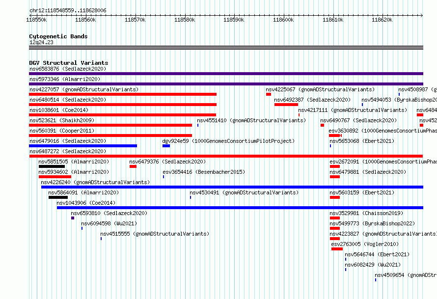Click the nsv6583876 (Sedlazeck2020) variant label

click(x=68, y=69)
